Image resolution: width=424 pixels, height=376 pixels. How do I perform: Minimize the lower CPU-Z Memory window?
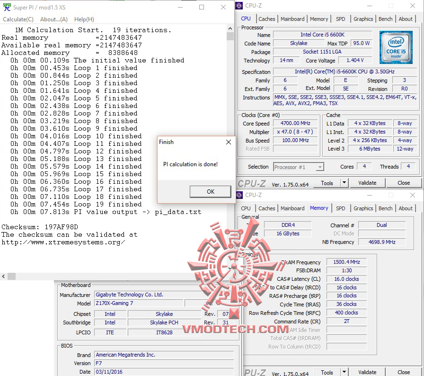(370, 195)
